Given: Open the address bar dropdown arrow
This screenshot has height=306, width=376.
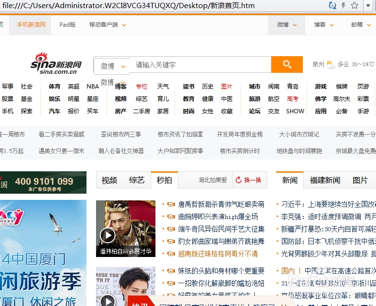Looking at the screenshot, I should click(368, 6).
